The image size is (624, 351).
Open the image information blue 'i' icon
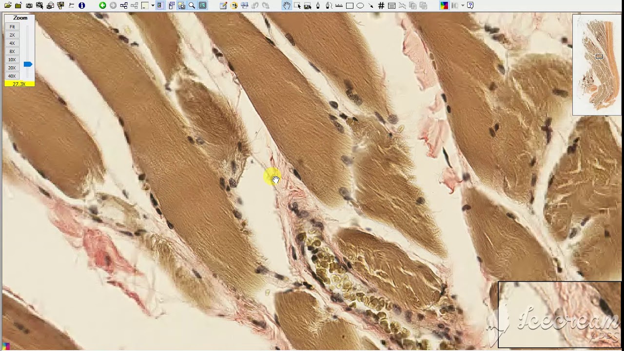pyautogui.click(x=81, y=5)
